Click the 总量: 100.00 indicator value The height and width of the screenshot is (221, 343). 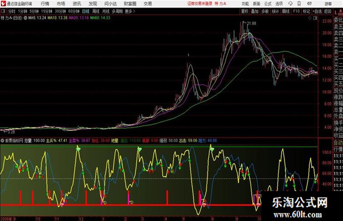pyautogui.click(x=34, y=140)
